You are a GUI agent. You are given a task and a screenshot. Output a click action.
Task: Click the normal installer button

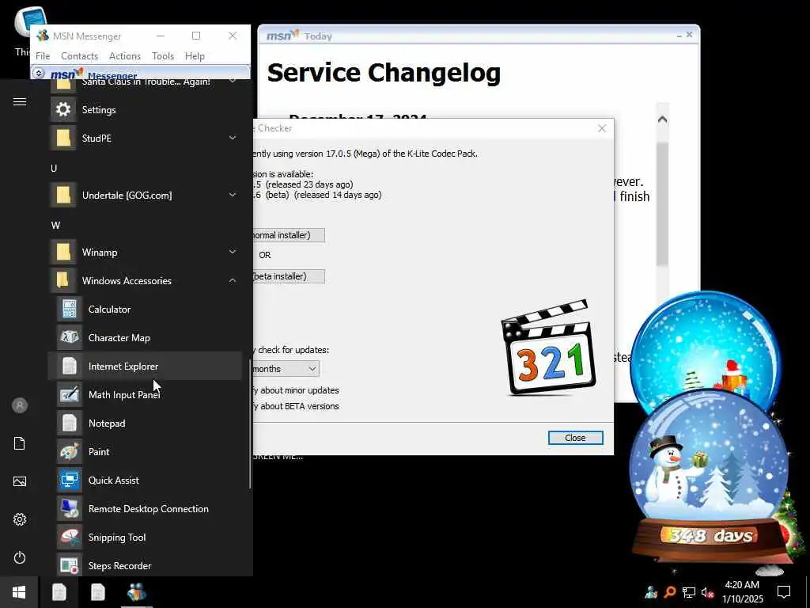tap(289, 235)
